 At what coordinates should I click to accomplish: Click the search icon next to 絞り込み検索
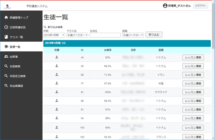(x=45, y=27)
